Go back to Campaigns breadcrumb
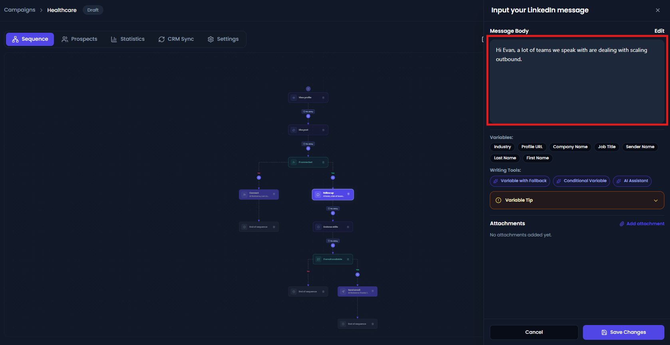 [x=20, y=10]
